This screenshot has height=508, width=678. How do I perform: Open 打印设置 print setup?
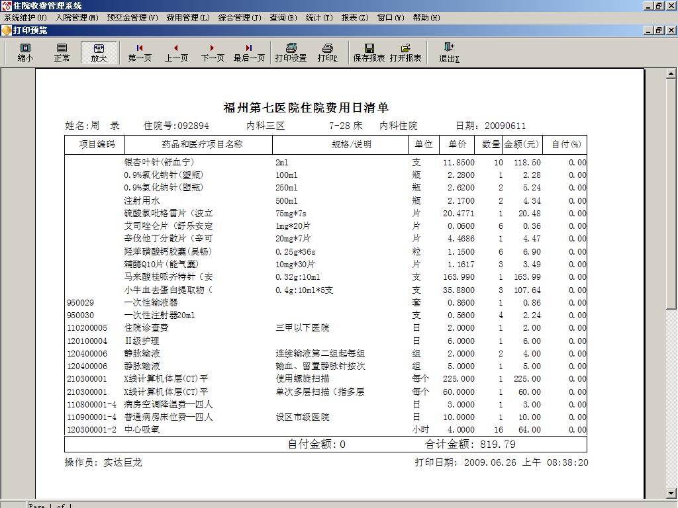[291, 53]
